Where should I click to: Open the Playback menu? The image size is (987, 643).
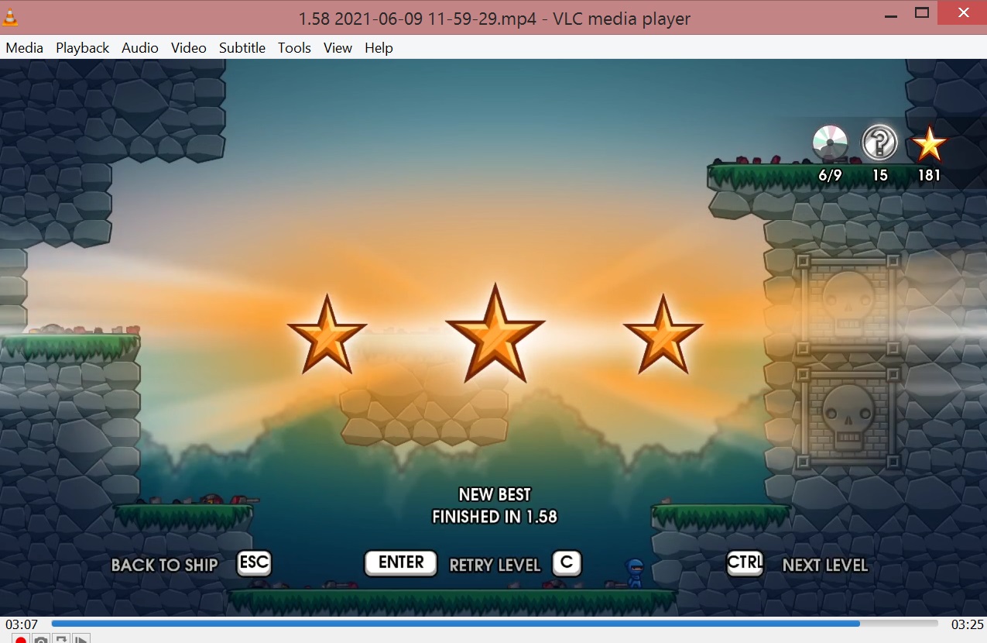point(83,48)
